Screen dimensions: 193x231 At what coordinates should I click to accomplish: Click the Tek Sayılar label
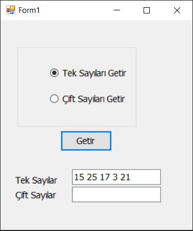point(36,180)
